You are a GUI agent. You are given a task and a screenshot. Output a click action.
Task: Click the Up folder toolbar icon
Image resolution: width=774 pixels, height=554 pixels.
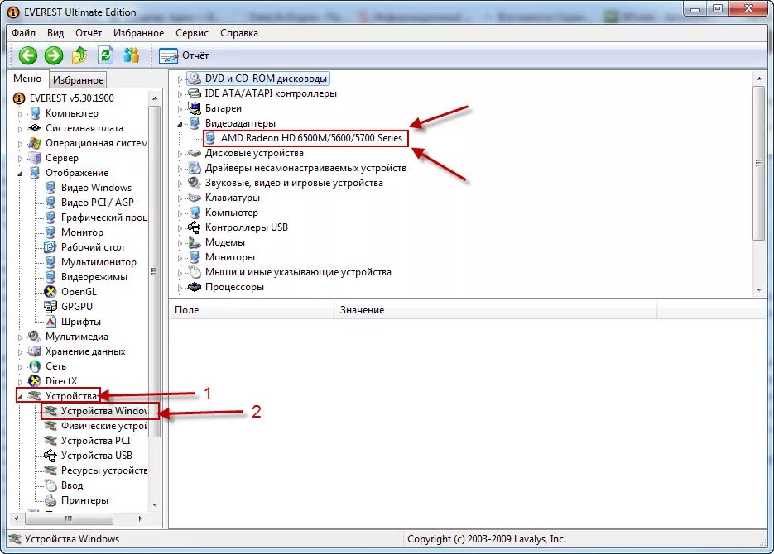79,55
